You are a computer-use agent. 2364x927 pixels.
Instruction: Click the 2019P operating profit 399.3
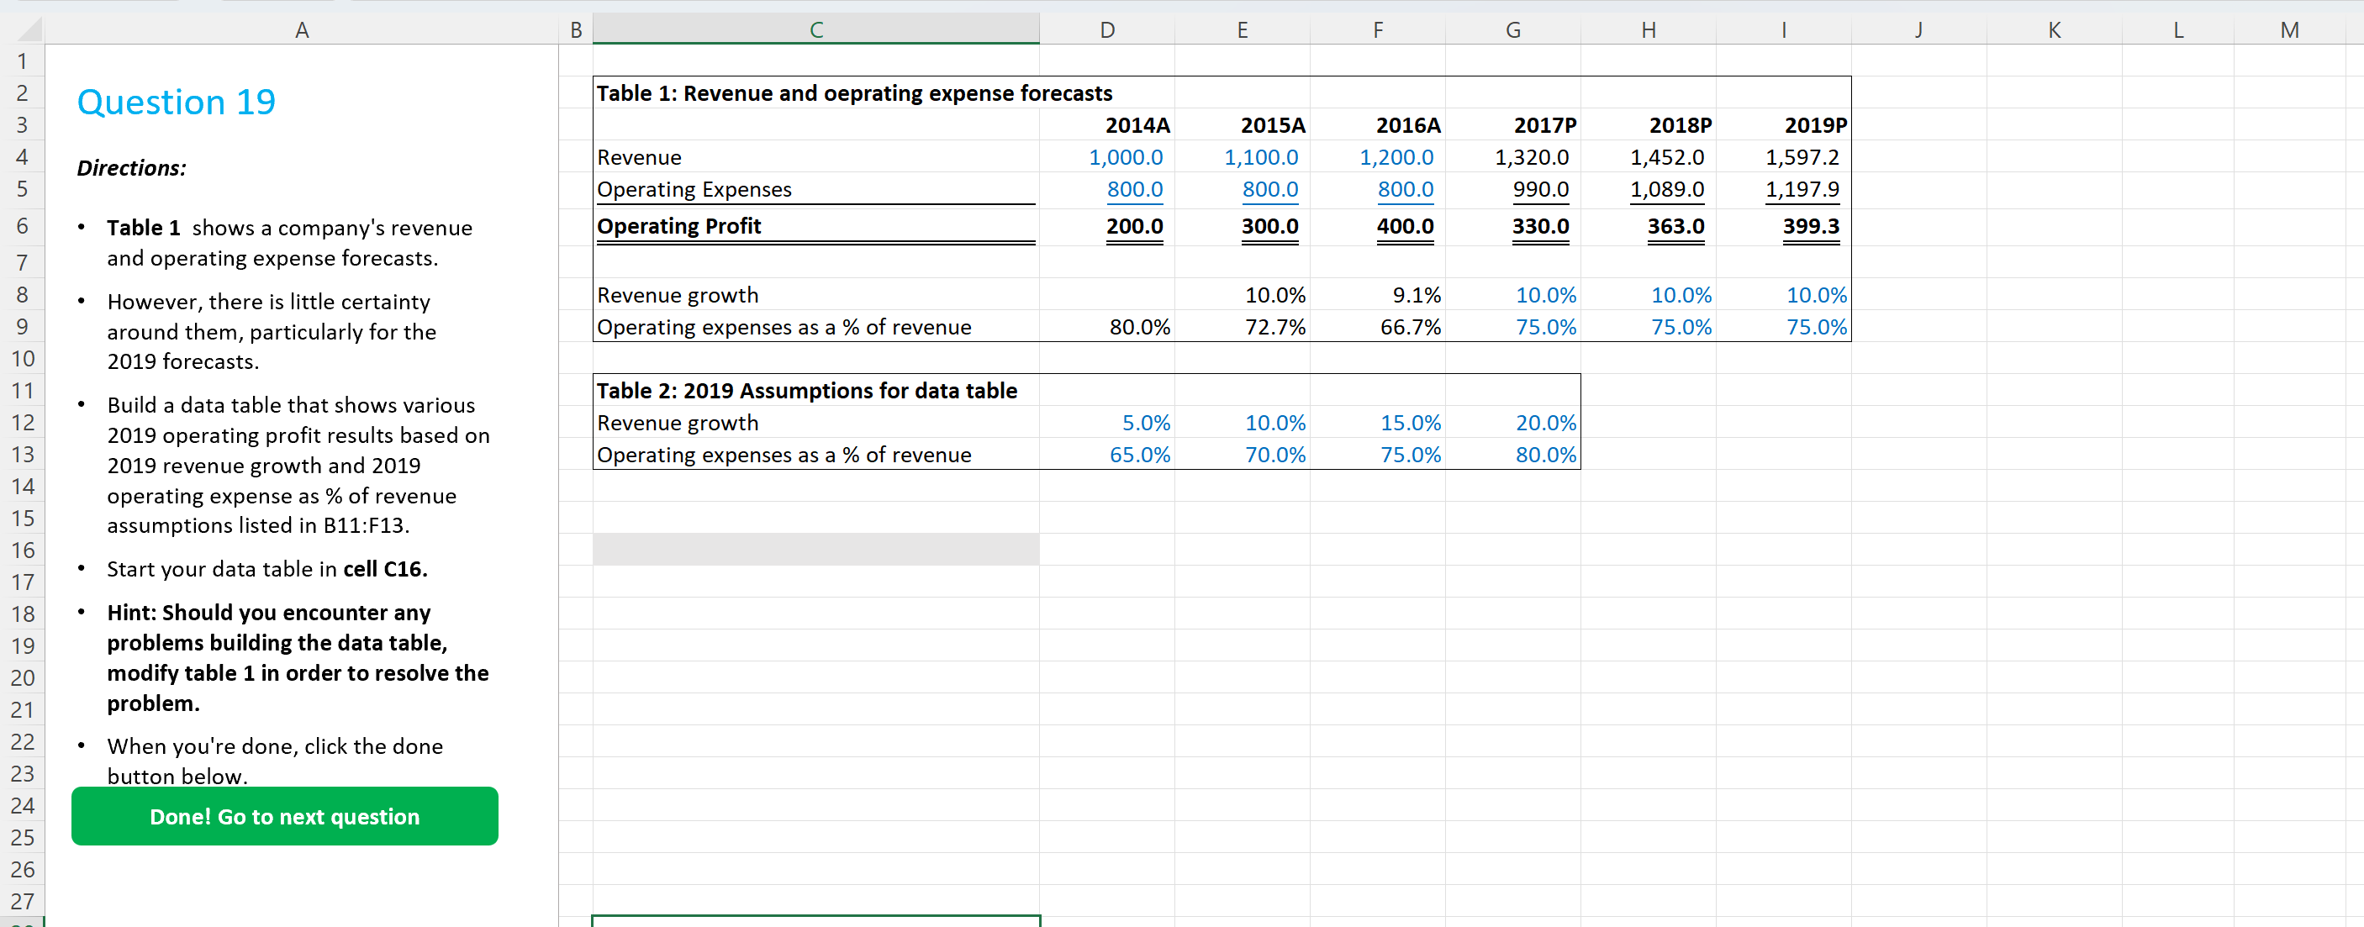1811,226
